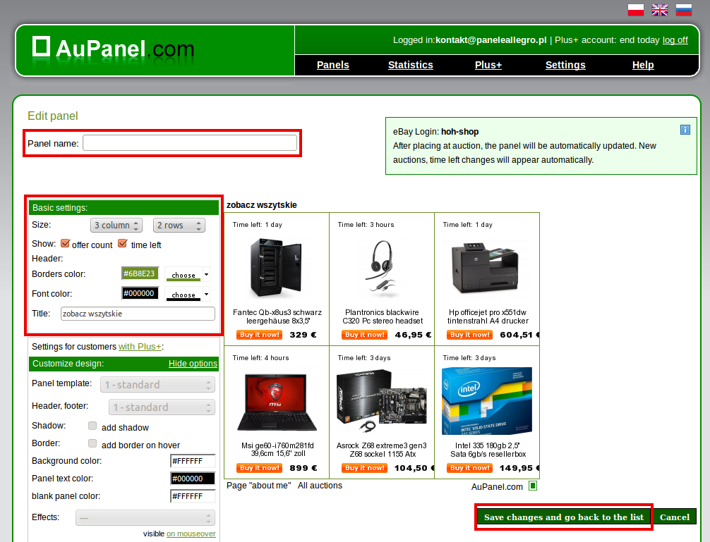Viewport: 710px width, 542px height.
Task: Click the Hide options link
Action: [193, 364]
